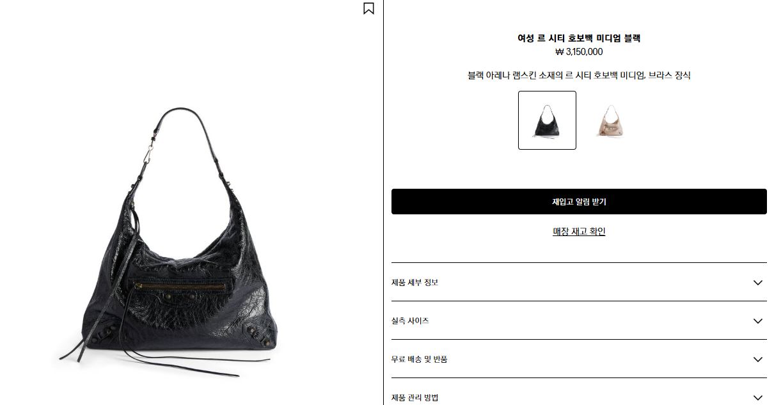774x405 pixels.
Task: Click the 블랙 아레나 램스킨 description line
Action: point(579,75)
